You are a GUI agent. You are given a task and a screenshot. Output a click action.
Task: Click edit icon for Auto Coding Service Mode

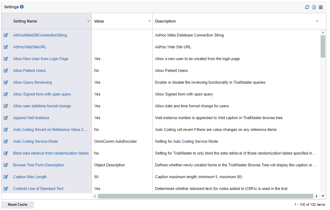6,141
